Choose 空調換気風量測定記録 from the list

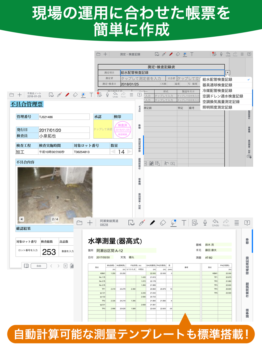point(226,102)
